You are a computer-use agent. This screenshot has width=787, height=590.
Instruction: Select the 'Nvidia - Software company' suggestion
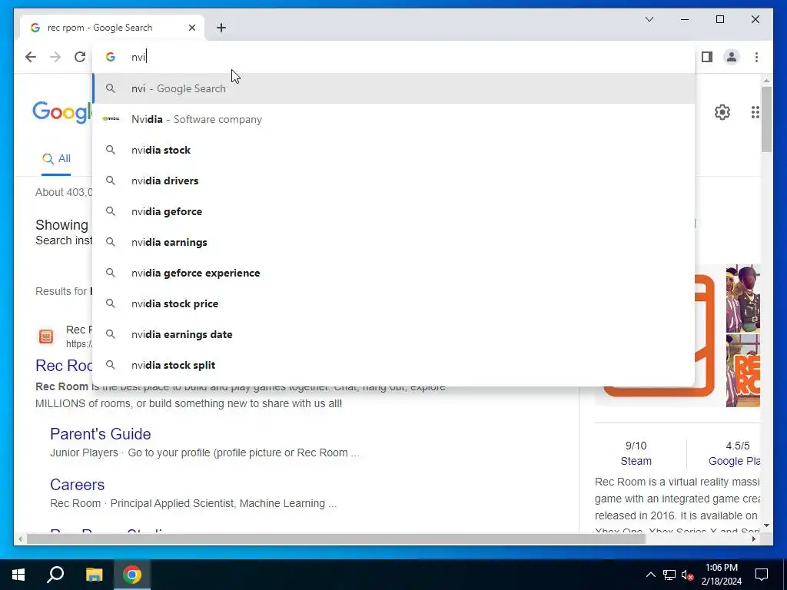point(394,119)
